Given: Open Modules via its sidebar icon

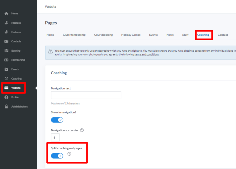Looking at the screenshot, I should (x=6, y=23).
